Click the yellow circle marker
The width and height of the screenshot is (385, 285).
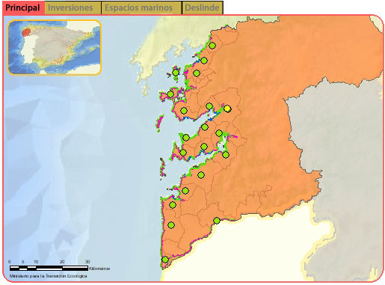click(227, 108)
